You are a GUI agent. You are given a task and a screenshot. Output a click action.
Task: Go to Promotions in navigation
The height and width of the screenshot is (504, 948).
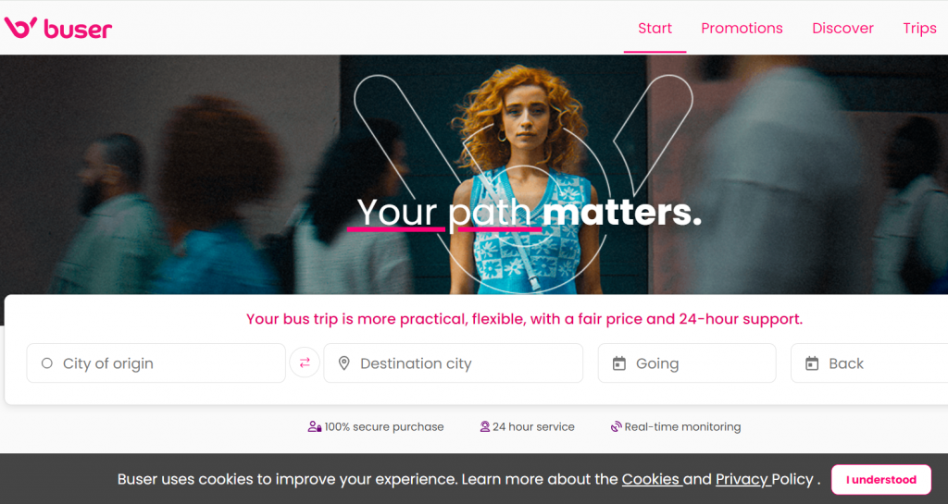(x=742, y=29)
